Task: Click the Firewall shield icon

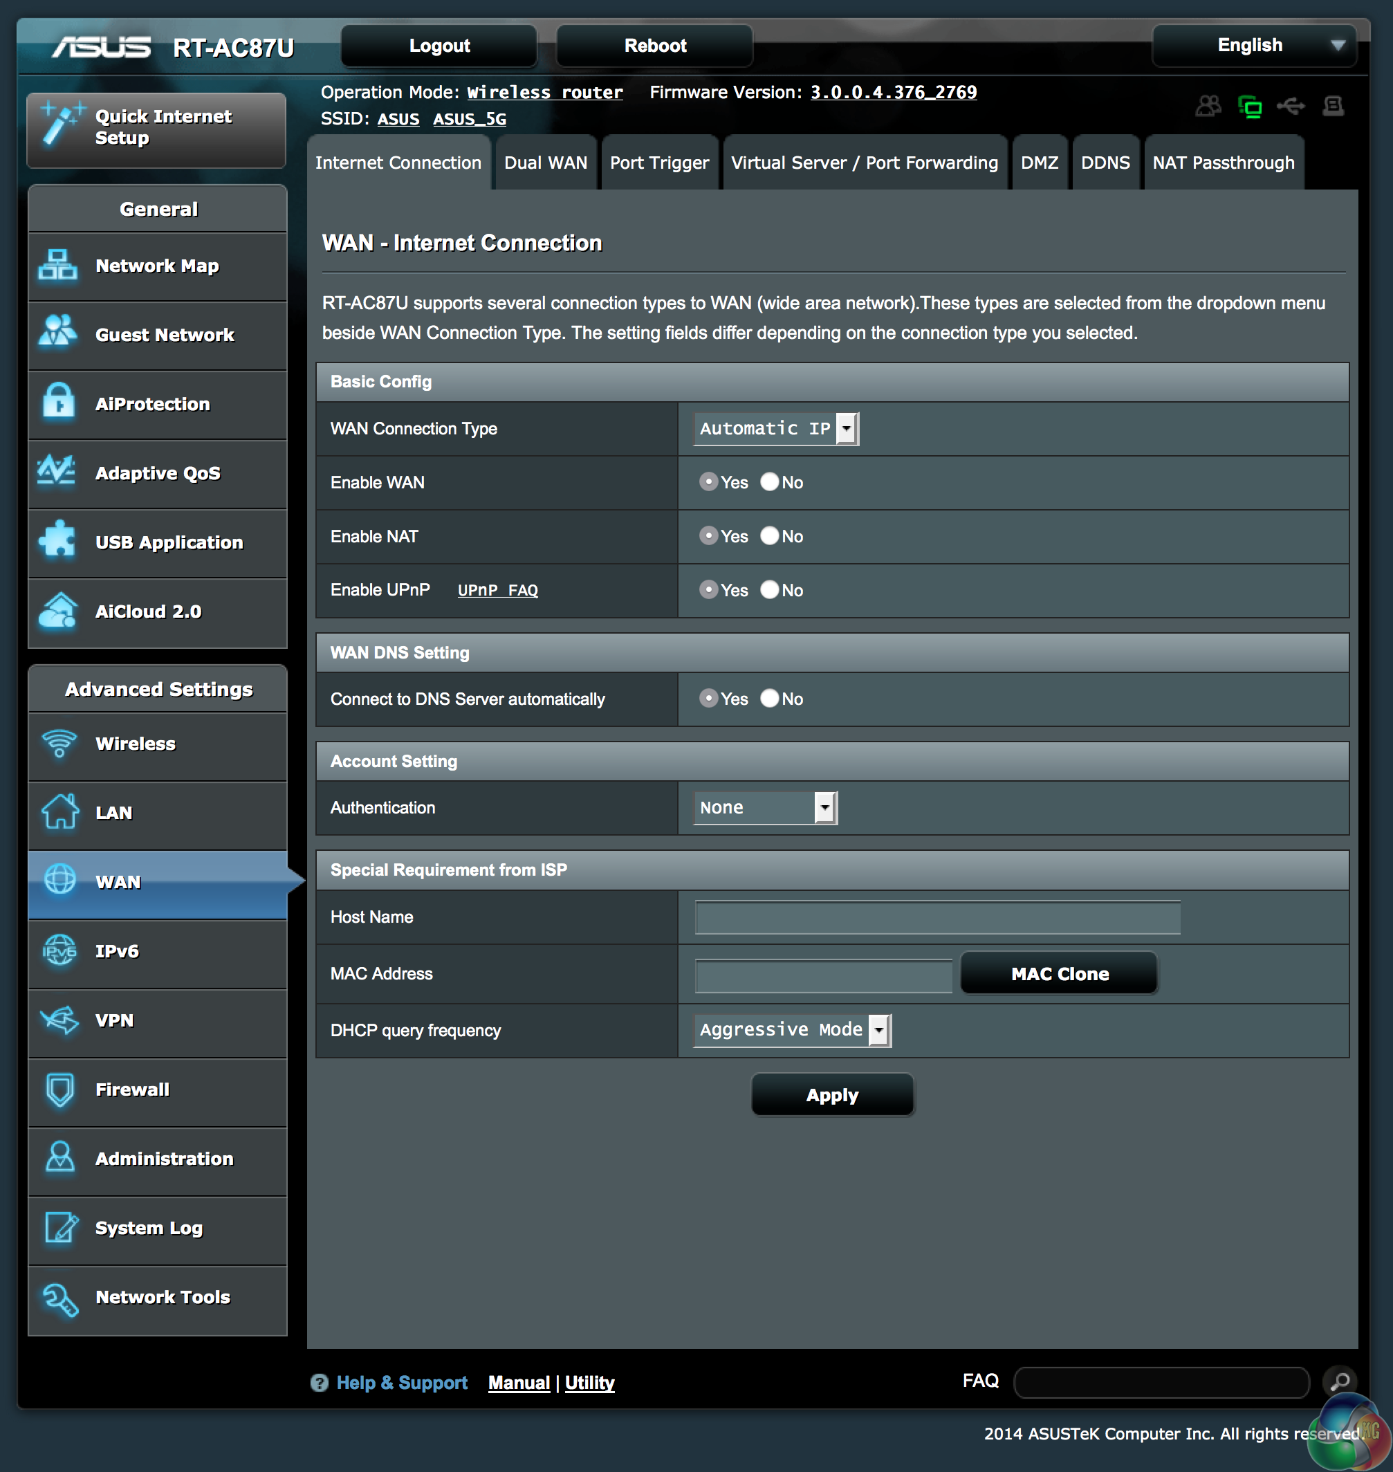Action: pyautogui.click(x=59, y=1089)
